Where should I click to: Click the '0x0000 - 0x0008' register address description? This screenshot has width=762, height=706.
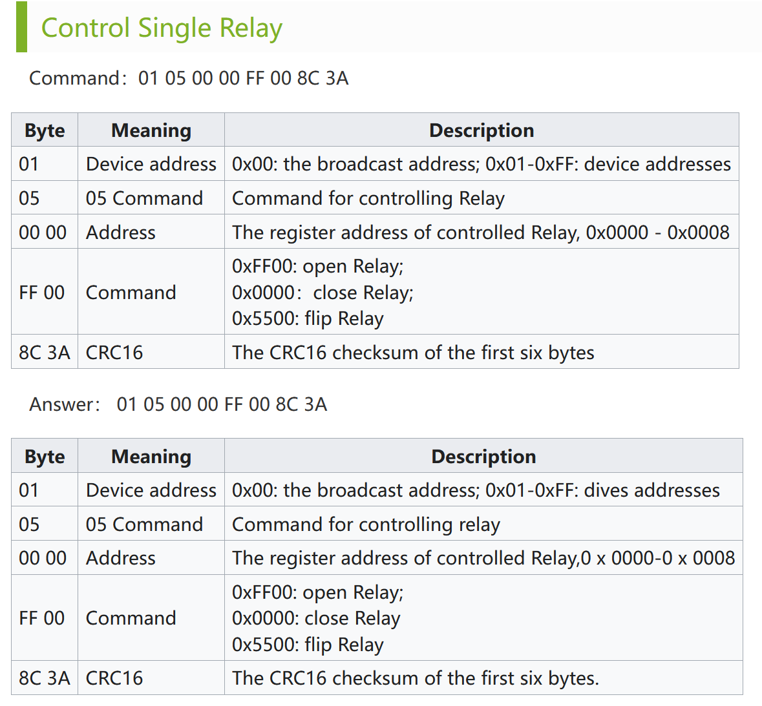(657, 233)
